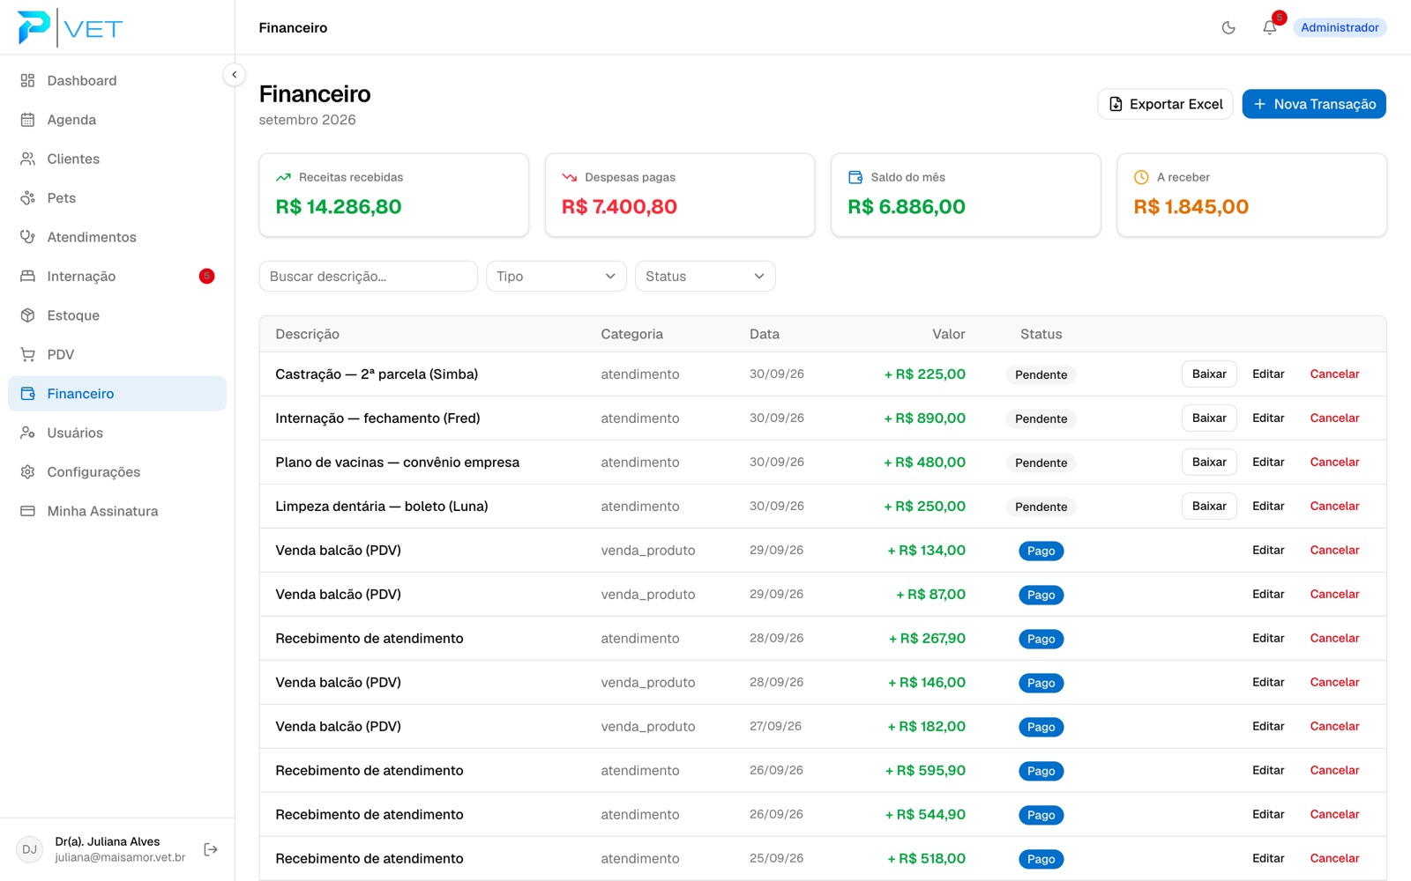Click the PVET logo

(x=71, y=27)
